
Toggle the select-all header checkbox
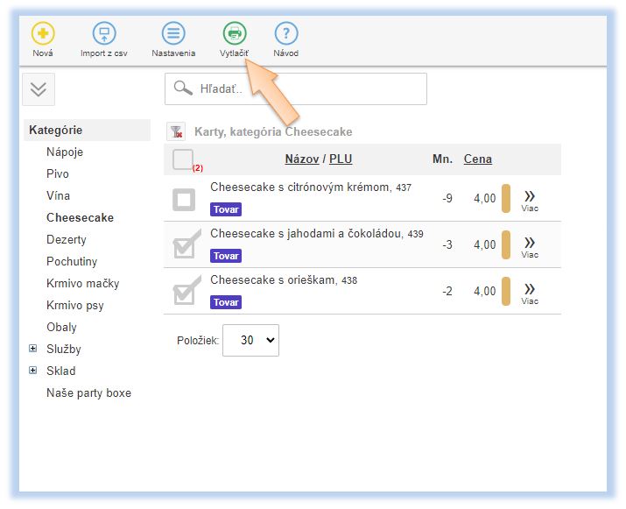point(183,159)
